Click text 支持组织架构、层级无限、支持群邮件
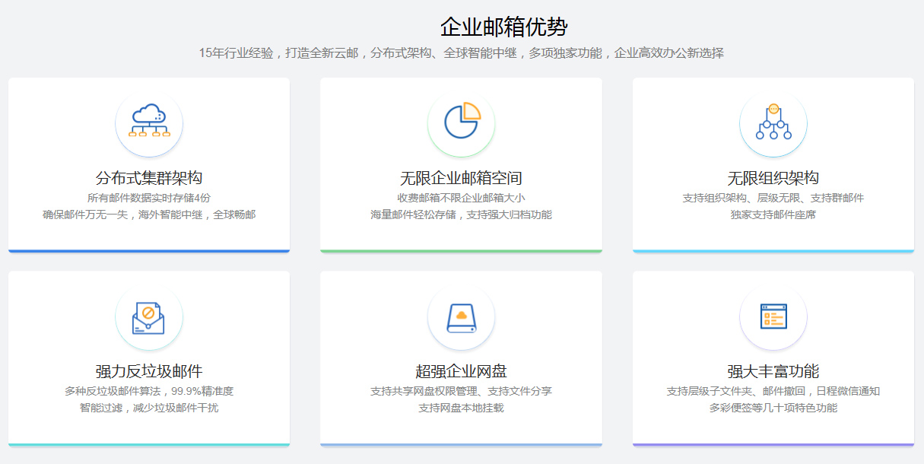Screen dimensions: 924x464 773,198
